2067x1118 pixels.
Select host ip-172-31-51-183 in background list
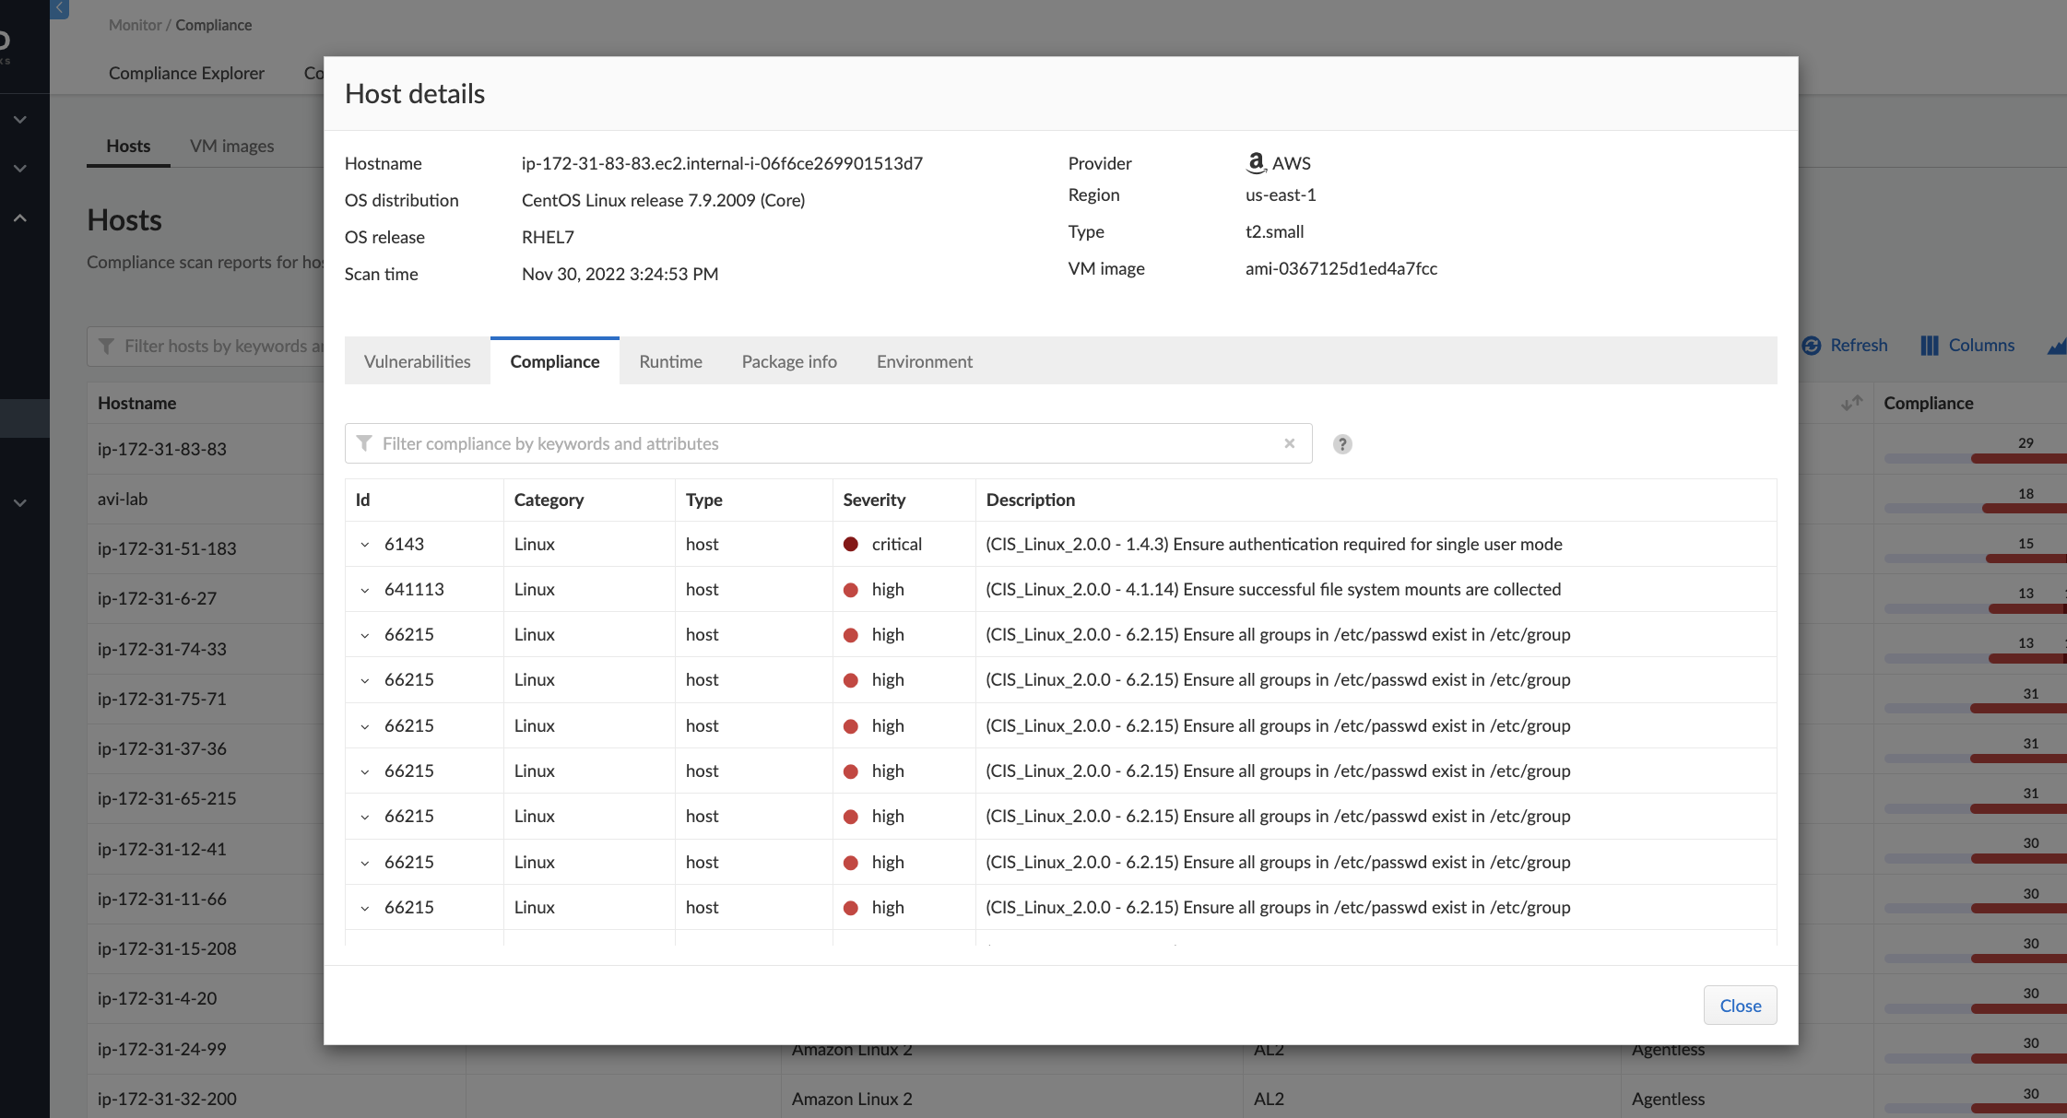pos(167,548)
